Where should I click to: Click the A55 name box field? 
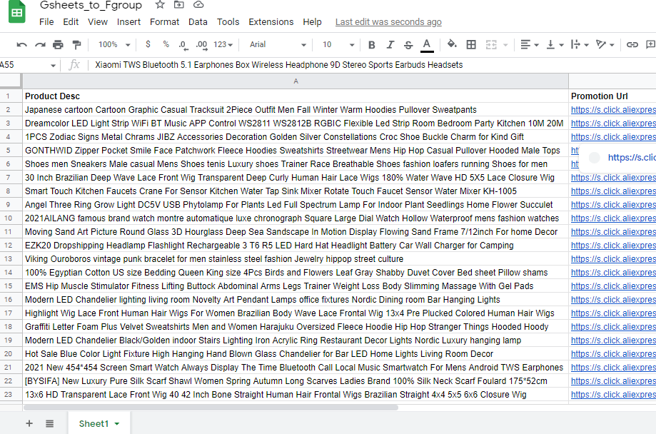[x=26, y=65]
